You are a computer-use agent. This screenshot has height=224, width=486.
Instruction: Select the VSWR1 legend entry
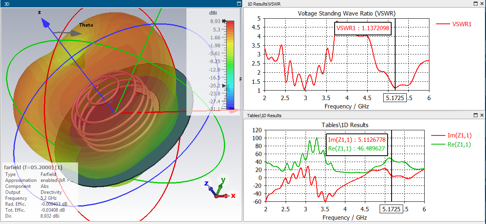click(454, 24)
